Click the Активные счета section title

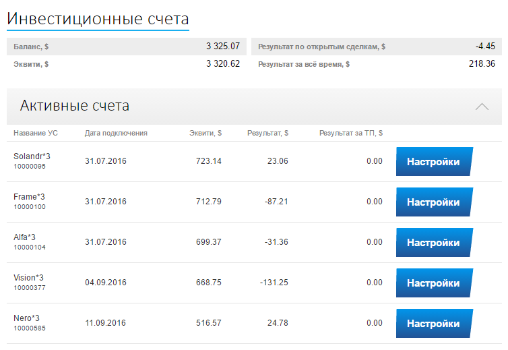tap(75, 106)
